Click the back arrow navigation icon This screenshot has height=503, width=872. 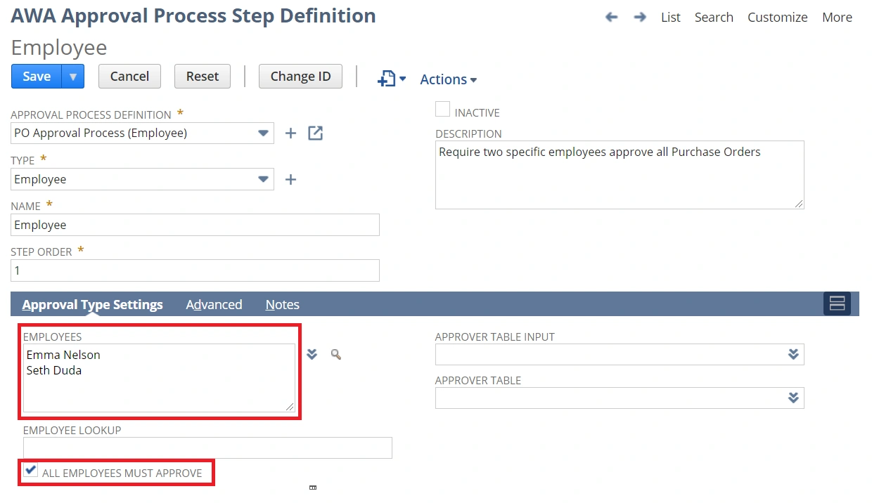coord(611,18)
